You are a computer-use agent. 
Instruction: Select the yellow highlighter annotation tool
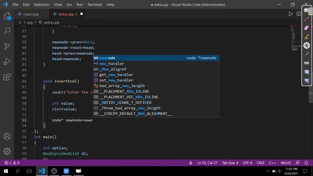(x=307, y=37)
